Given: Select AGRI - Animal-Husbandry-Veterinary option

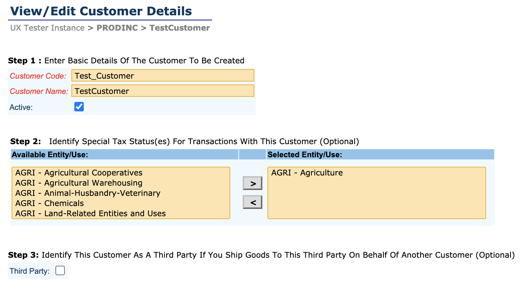Looking at the screenshot, I should (x=87, y=193).
